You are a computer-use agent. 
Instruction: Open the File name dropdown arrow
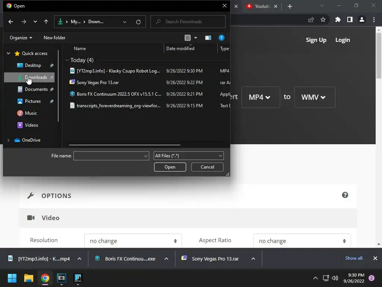(146, 156)
